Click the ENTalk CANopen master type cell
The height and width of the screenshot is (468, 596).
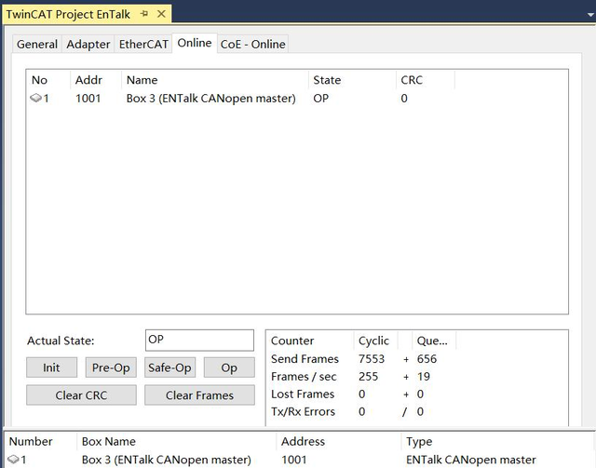point(471,460)
